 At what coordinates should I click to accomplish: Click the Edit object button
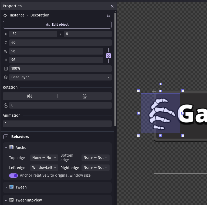pyautogui.click(x=57, y=25)
